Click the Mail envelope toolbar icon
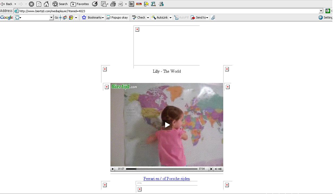The image size is (335, 194). pos(104,4)
